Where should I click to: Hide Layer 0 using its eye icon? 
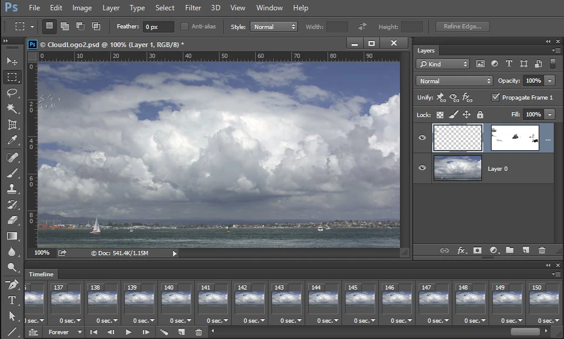pyautogui.click(x=422, y=168)
